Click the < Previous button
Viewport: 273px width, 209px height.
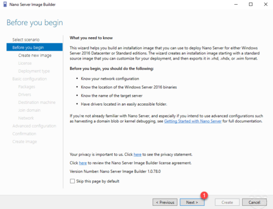(165, 202)
